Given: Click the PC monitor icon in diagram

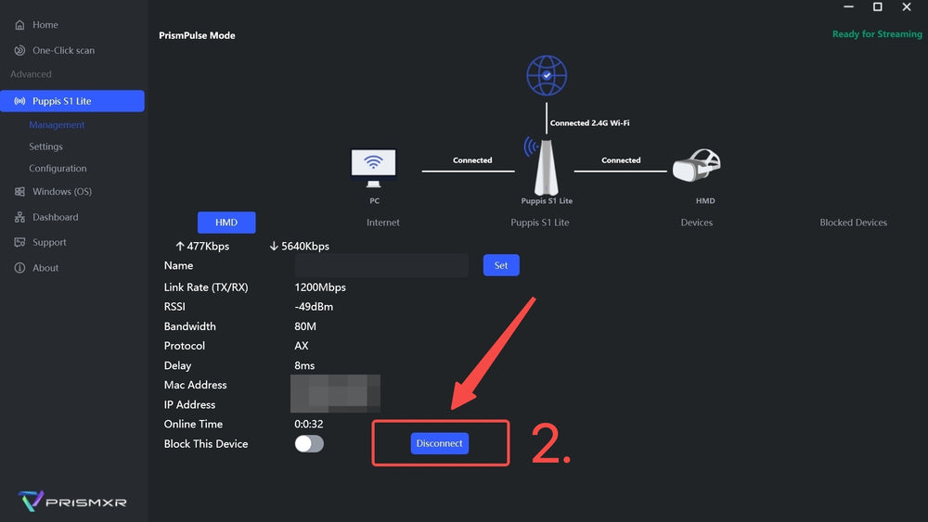Looking at the screenshot, I should click(x=373, y=168).
